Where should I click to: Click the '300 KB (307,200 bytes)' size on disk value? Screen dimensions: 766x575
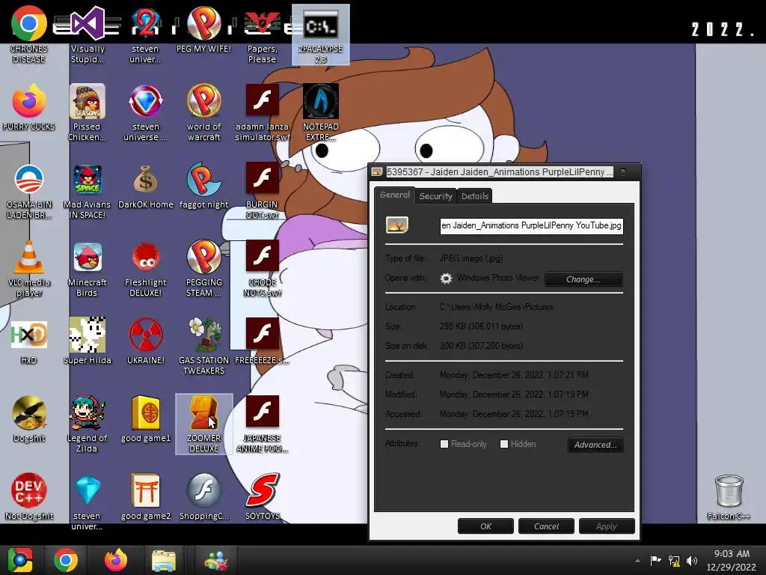coord(481,346)
